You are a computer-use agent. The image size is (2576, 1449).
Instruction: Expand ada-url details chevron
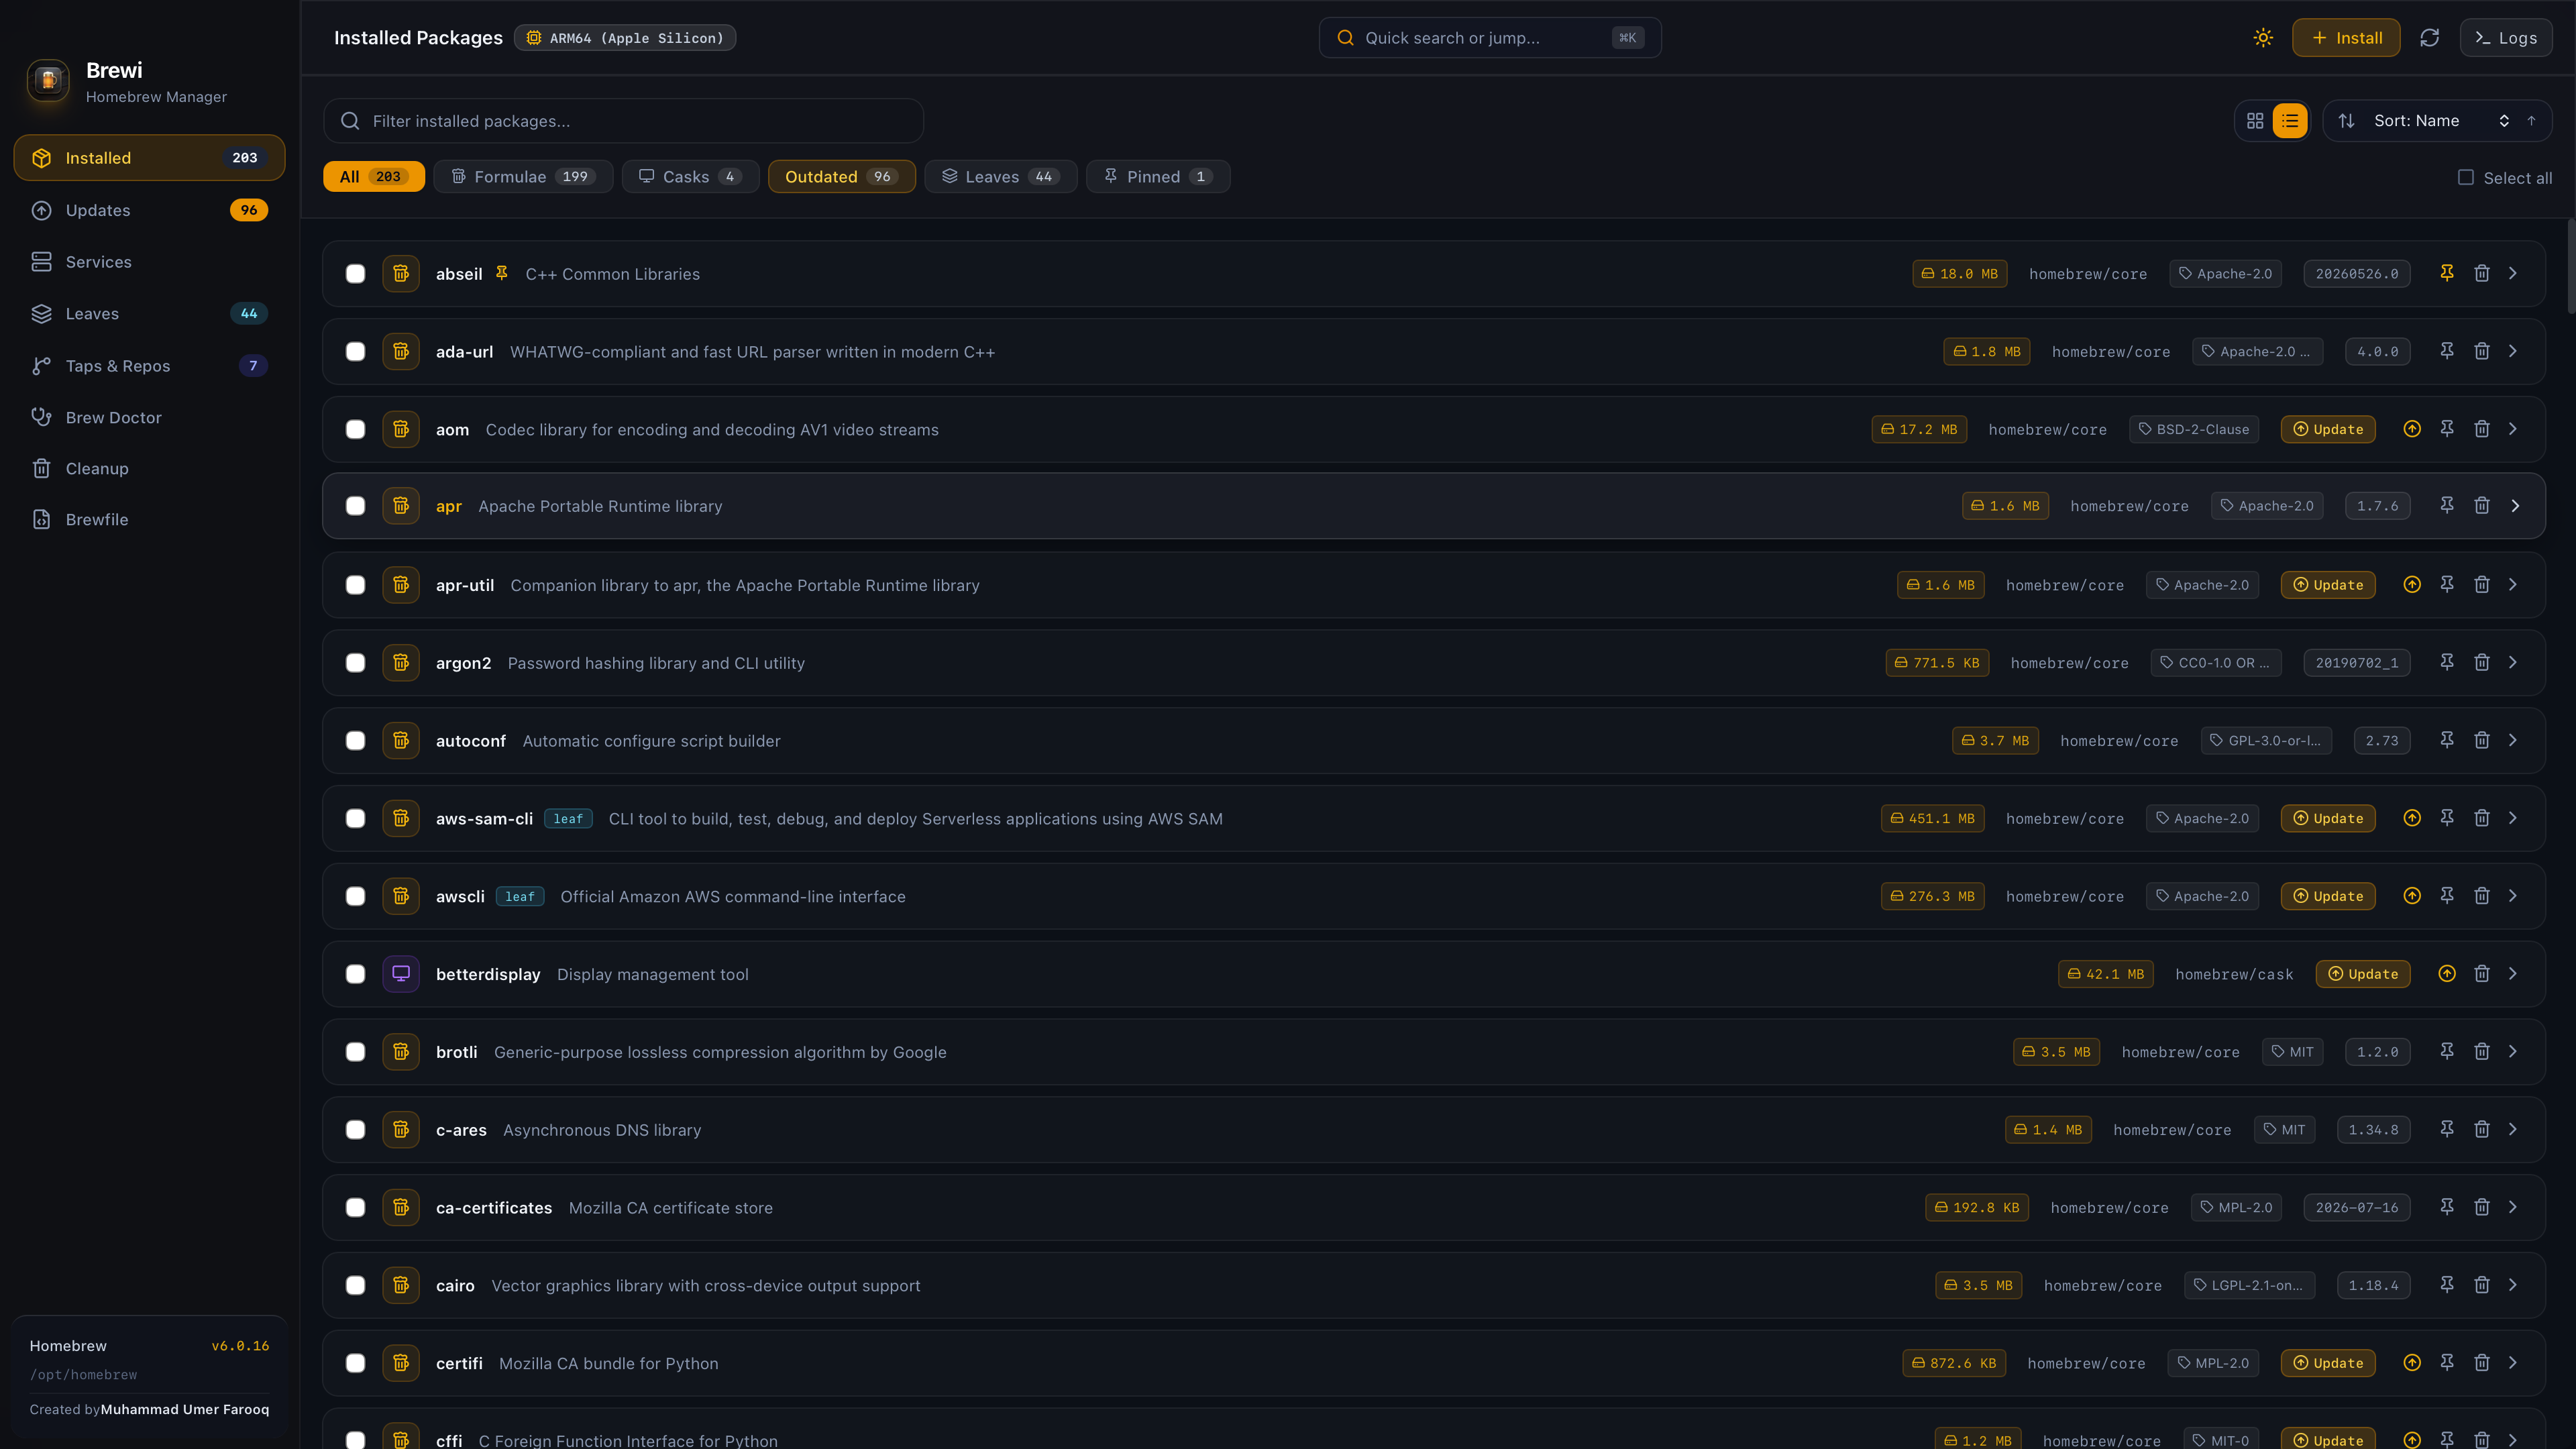(2513, 351)
